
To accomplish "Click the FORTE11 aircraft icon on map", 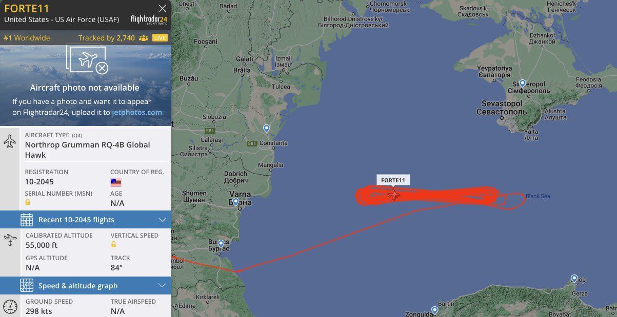I will [394, 194].
